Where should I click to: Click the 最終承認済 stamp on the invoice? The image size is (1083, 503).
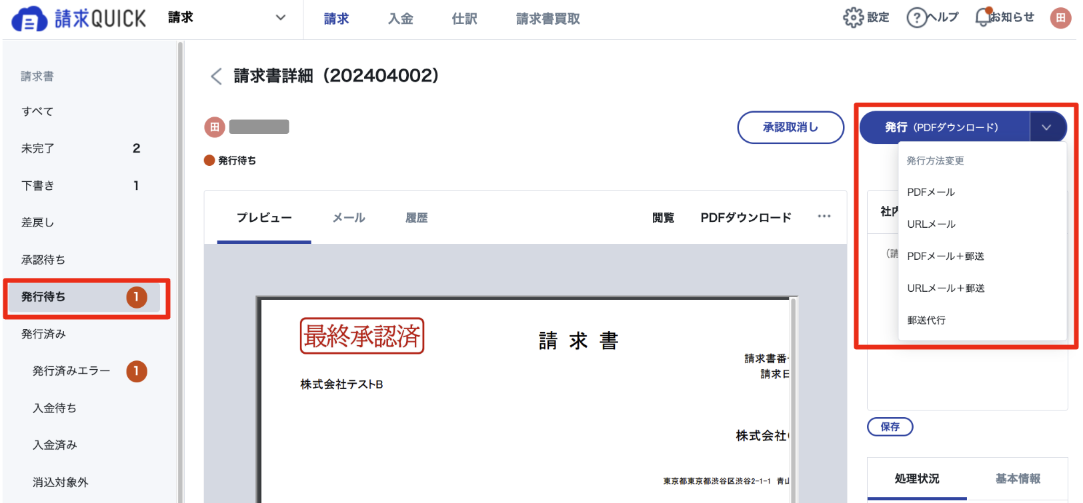pos(362,336)
